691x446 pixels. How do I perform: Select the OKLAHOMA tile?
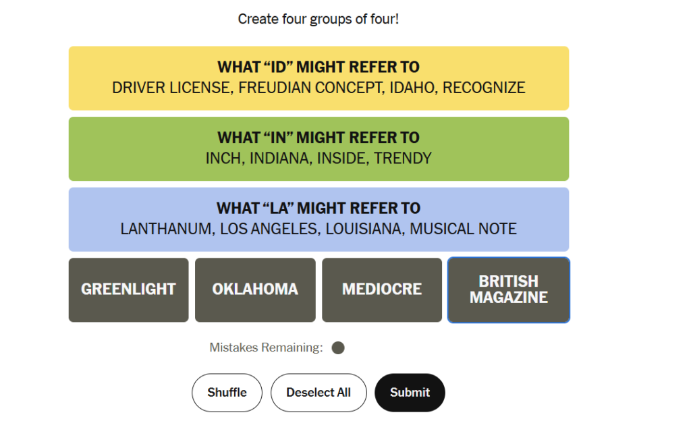pos(255,290)
